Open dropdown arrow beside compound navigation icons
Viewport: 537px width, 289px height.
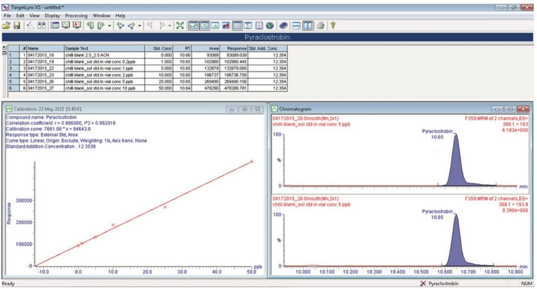pyautogui.click(x=140, y=26)
